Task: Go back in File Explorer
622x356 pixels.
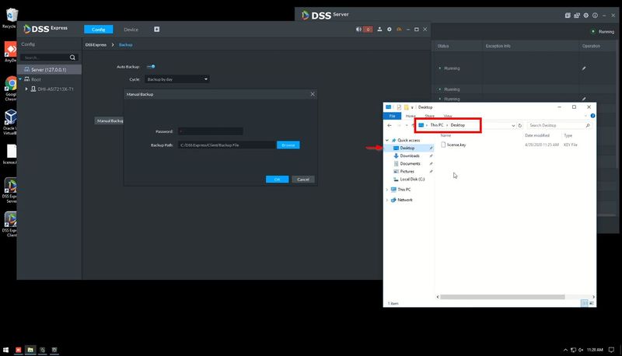Action: [x=390, y=125]
